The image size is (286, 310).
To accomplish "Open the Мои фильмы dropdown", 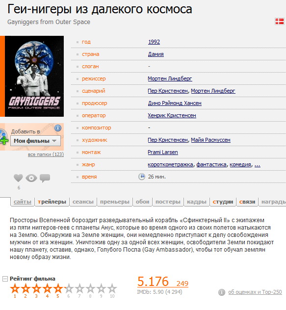I will coord(35,141).
